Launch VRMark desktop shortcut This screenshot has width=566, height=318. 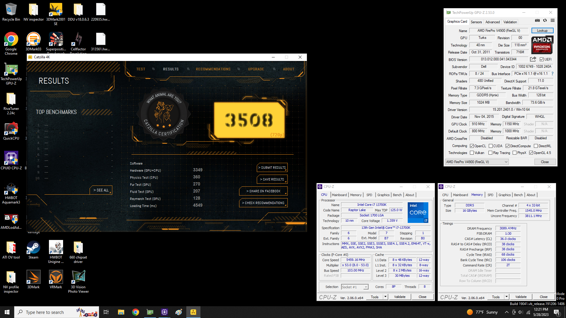[x=56, y=279]
